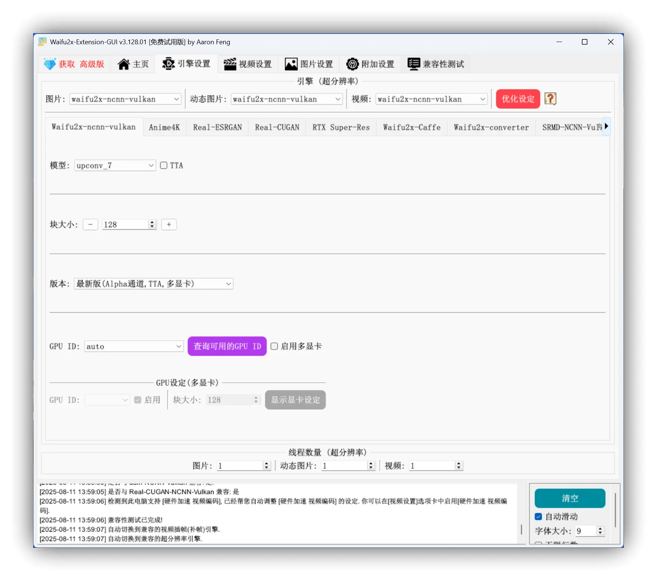This screenshot has width=657, height=581.
Task: Close the Waifu2x window
Action: (x=611, y=42)
